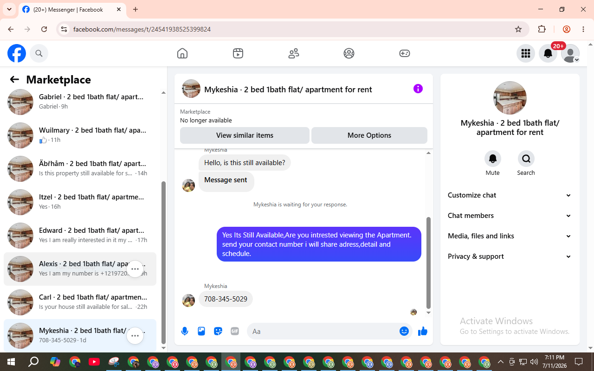
Task: Click the message text field Aa
Action: point(323,331)
